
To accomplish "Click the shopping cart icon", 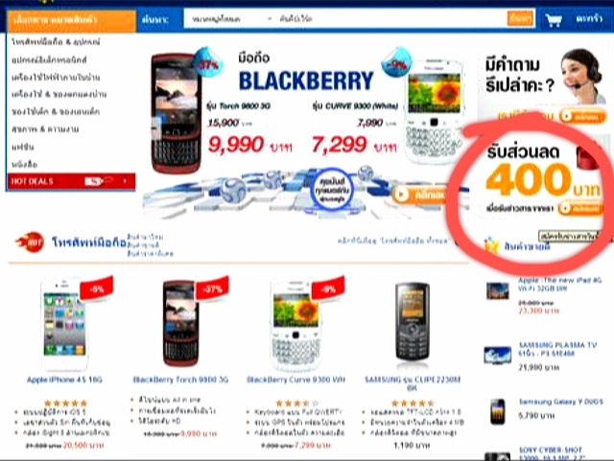I will coord(554,19).
